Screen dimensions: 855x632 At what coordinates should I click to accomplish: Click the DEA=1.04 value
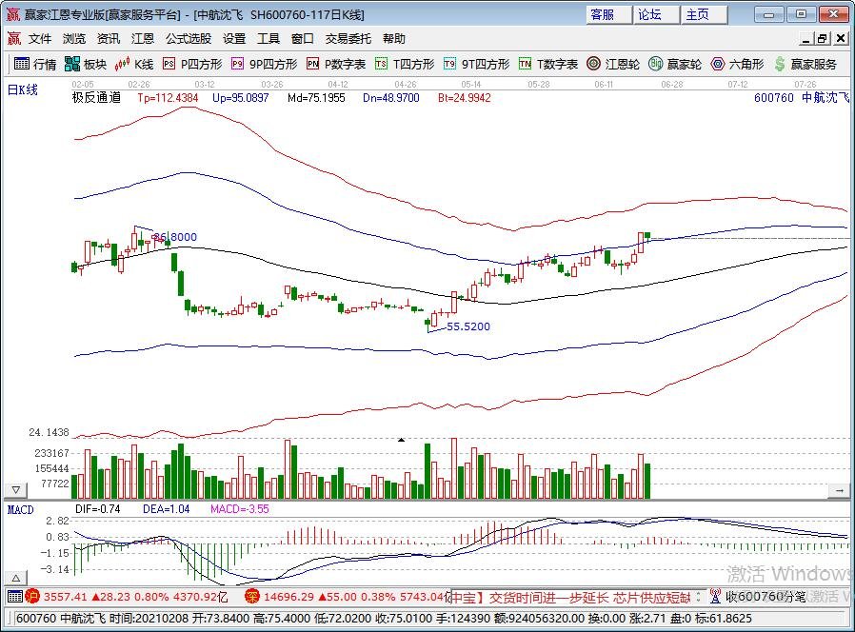(x=167, y=509)
